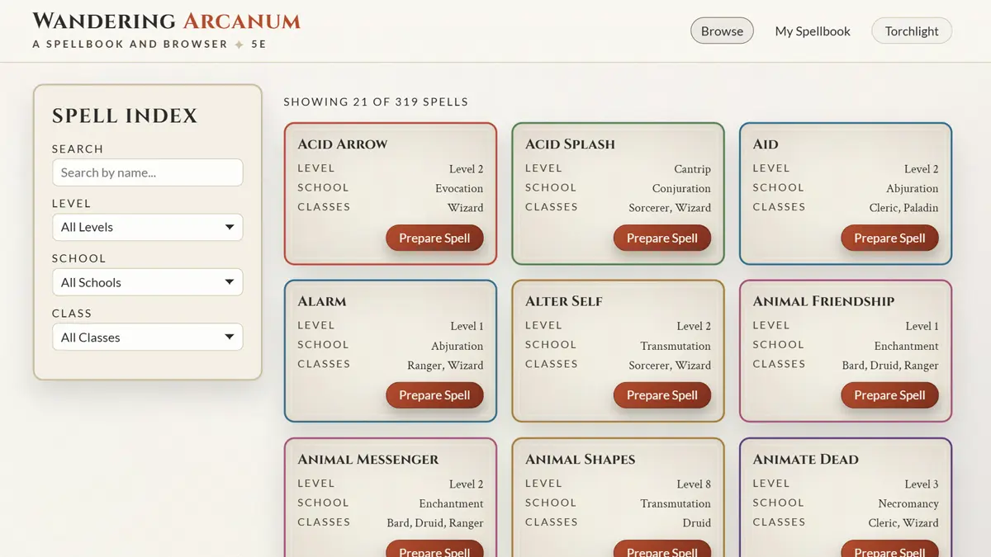This screenshot has width=991, height=557.
Task: Prepare the Alarm spell
Action: pos(434,395)
